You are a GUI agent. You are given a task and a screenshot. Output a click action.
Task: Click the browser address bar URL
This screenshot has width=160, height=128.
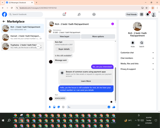38,8
